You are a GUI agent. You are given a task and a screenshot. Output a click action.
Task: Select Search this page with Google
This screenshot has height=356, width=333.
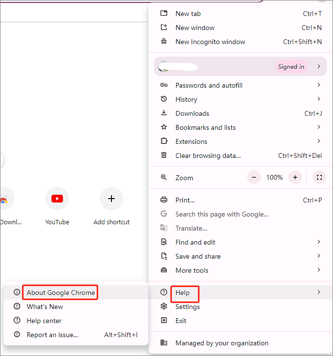[x=240, y=214]
